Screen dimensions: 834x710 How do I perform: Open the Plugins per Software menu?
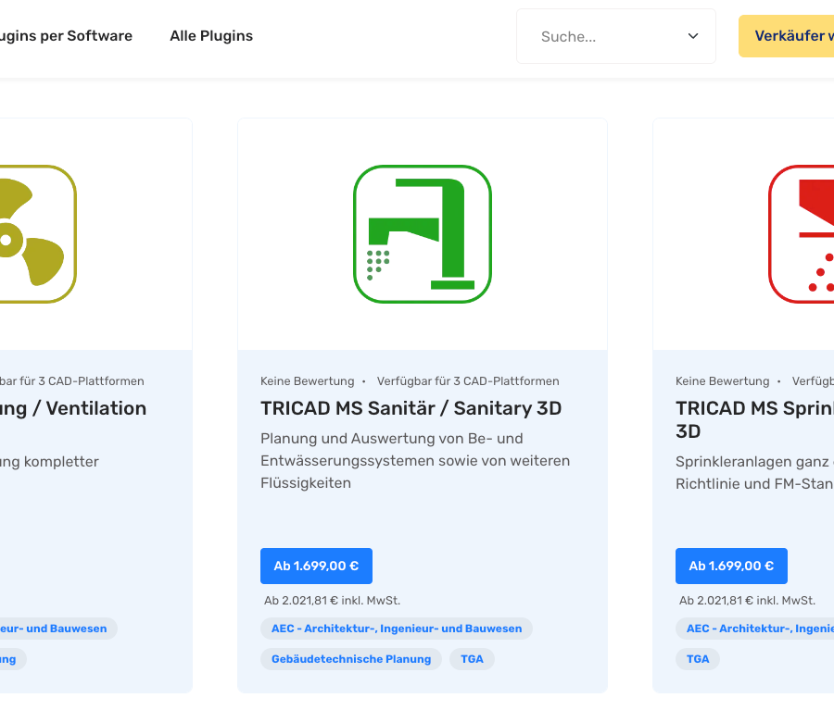click(65, 36)
